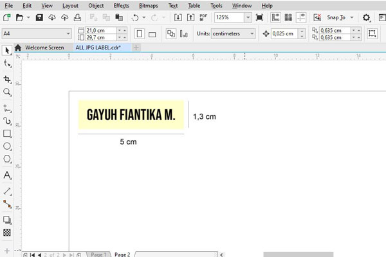Open the Layout menu
Image resolution: width=386 pixels, height=257 pixels.
(70, 6)
